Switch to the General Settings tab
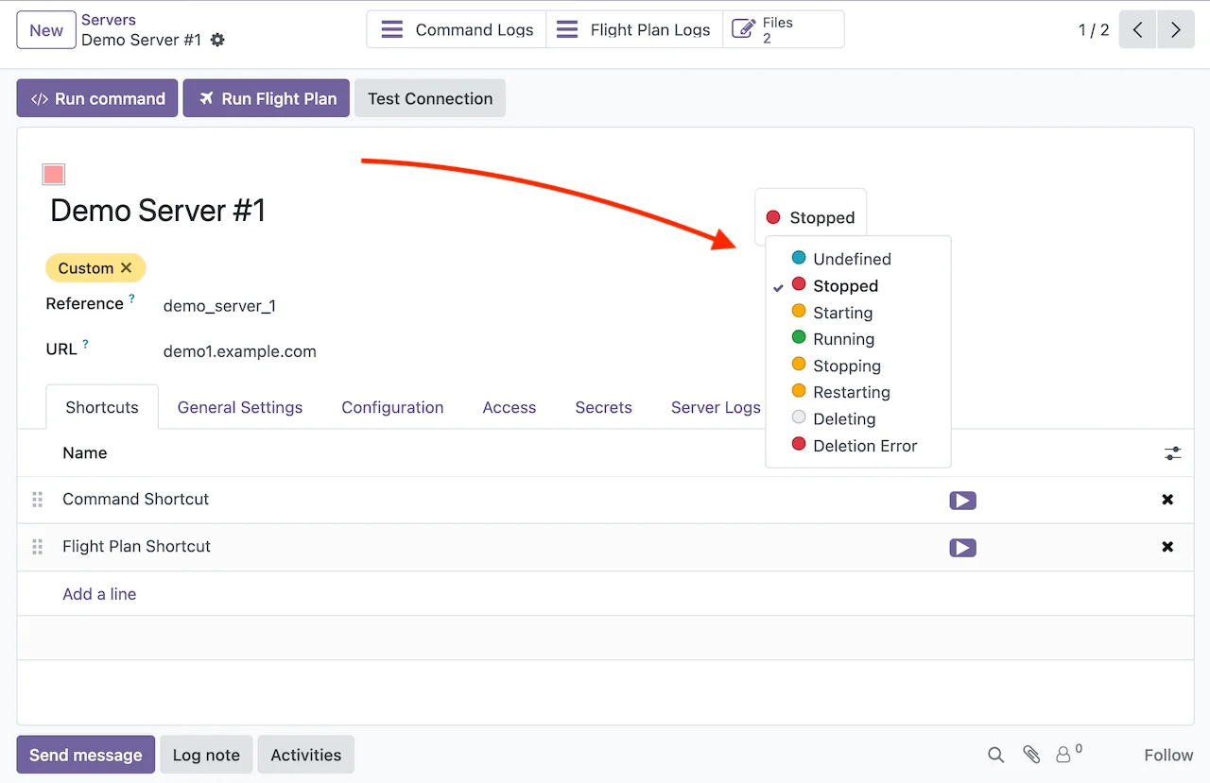This screenshot has height=783, width=1210. click(x=240, y=408)
